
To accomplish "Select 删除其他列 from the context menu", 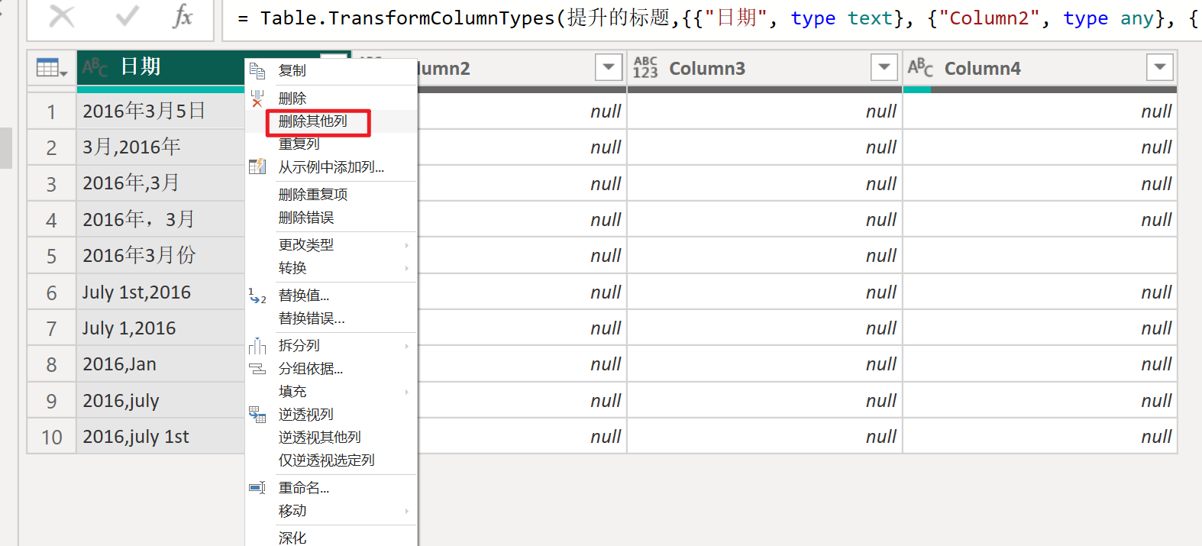I will [x=313, y=121].
